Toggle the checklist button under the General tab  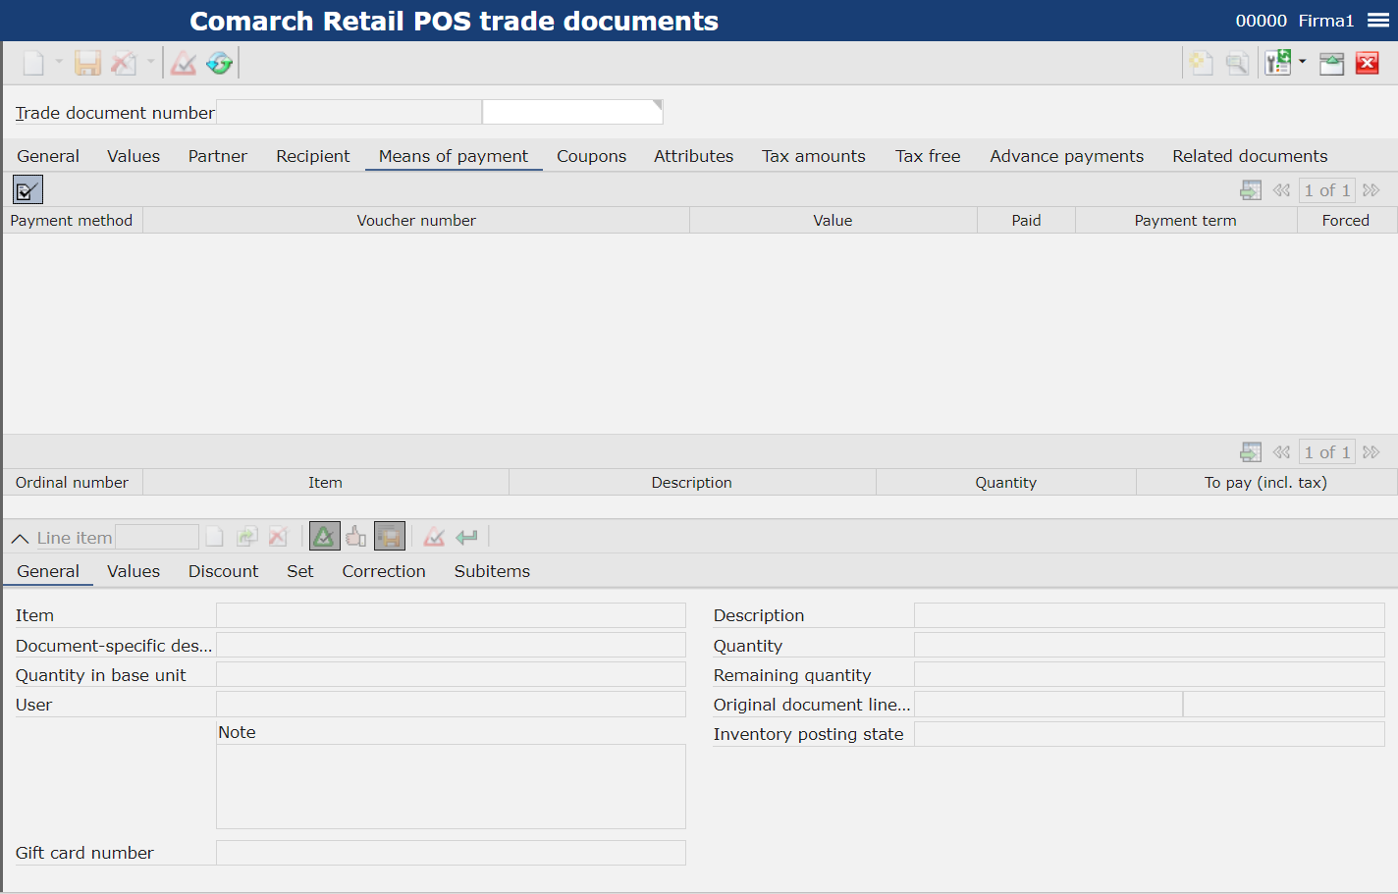[x=27, y=189]
